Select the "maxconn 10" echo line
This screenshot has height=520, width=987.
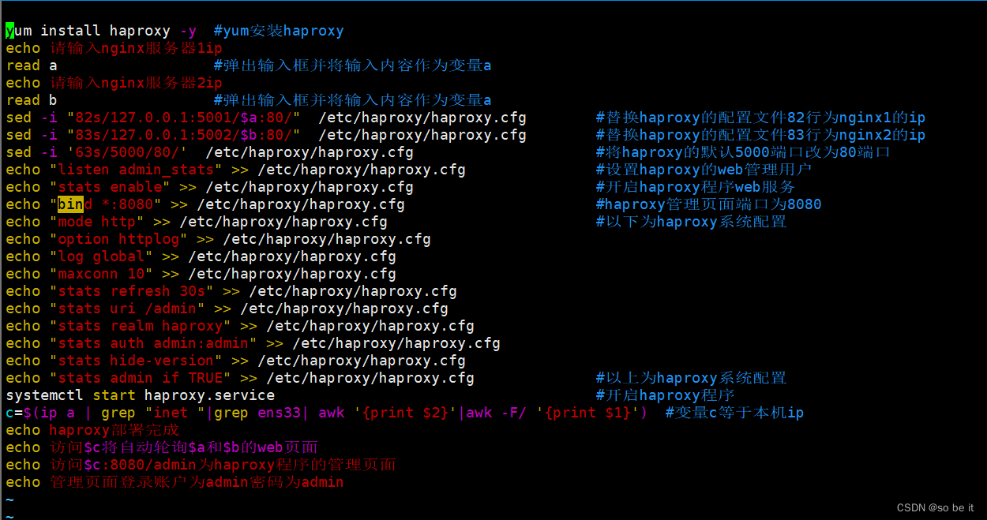point(103,273)
